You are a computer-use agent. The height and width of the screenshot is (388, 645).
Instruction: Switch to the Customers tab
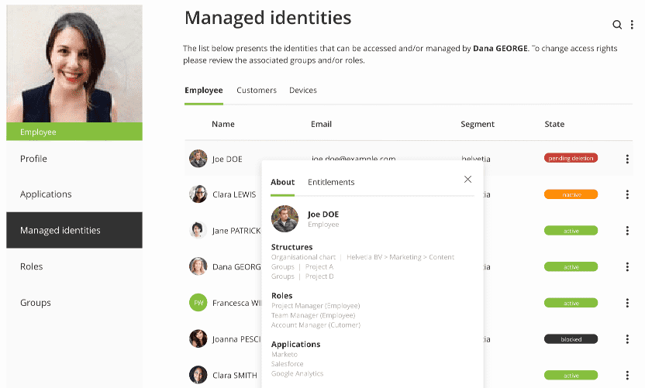257,91
